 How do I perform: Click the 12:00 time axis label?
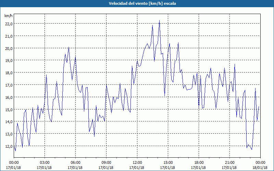pos(137,163)
